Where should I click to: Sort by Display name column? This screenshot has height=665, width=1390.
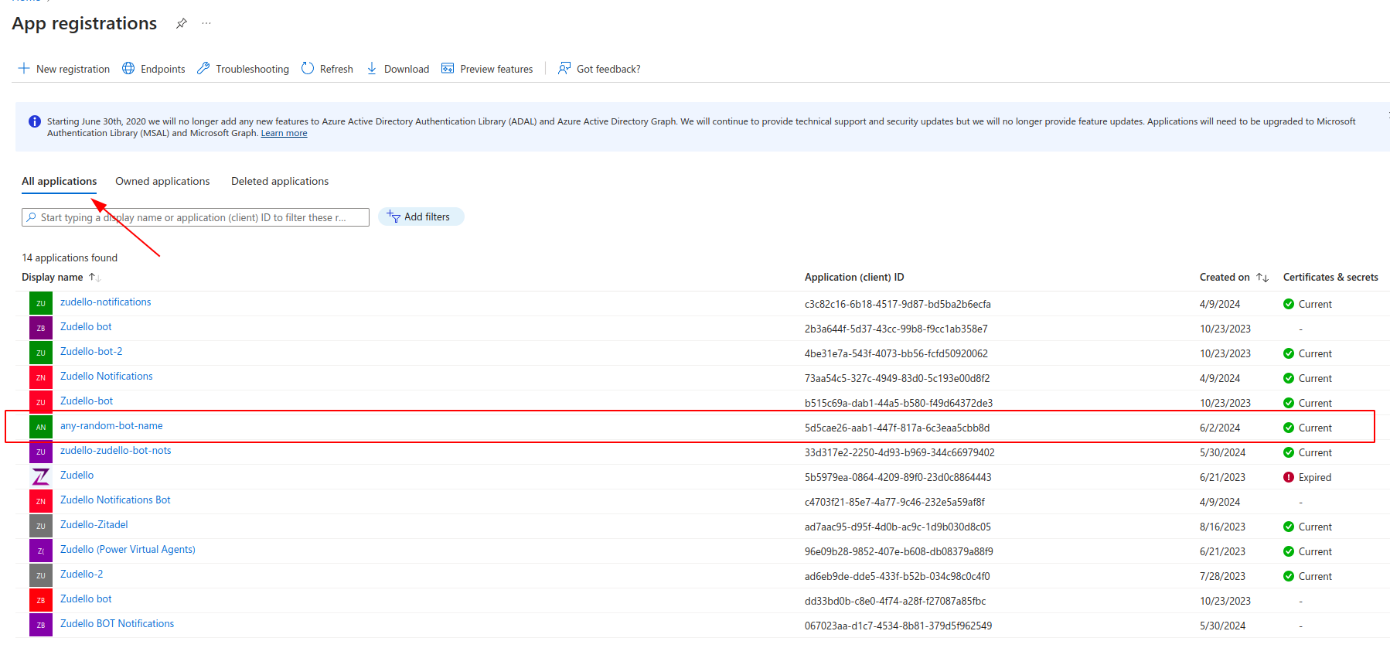61,277
